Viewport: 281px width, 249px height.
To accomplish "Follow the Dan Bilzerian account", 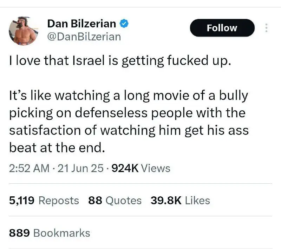I will point(222,28).
